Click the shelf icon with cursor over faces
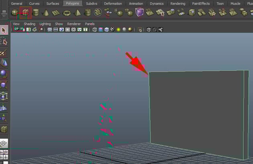 click(160, 12)
